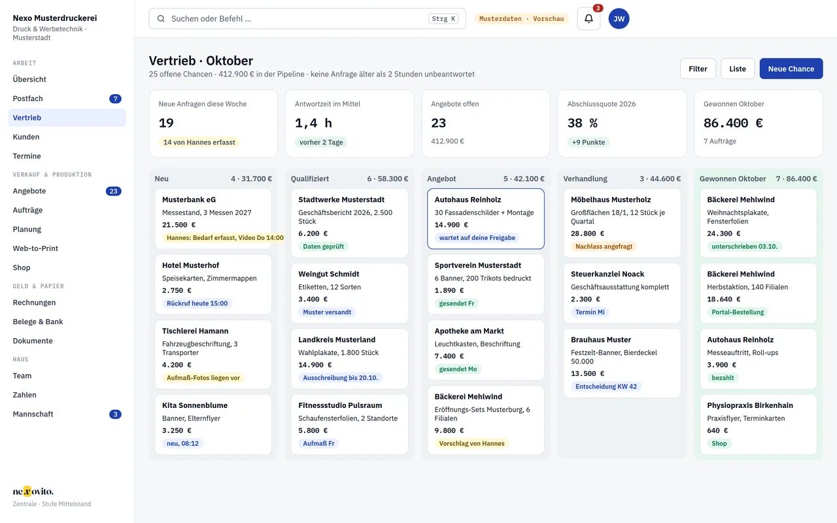Click the search magnifier icon
The height and width of the screenshot is (523, 837).
coord(161,19)
